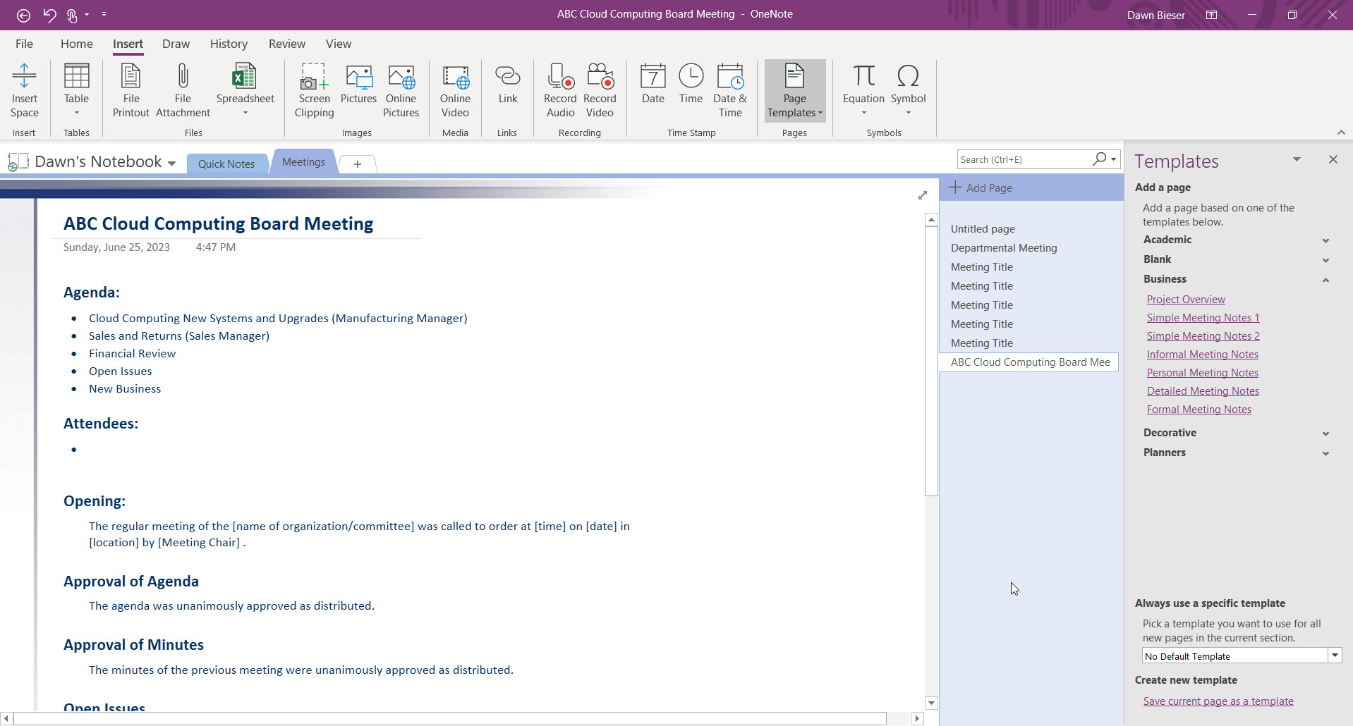The width and height of the screenshot is (1353, 726).
Task: Click the Search (Ctrl+E) field
Action: 1024,159
